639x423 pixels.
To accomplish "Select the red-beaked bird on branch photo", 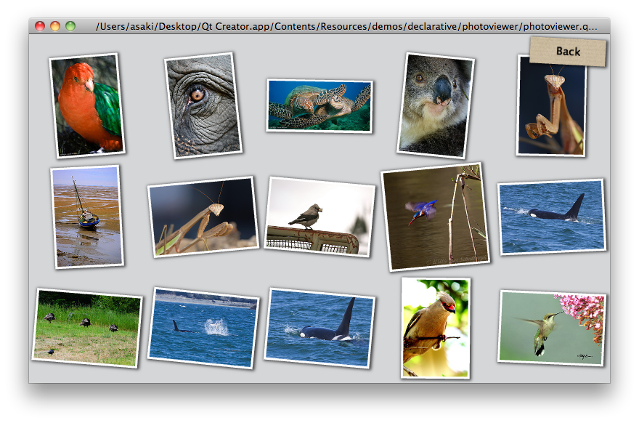I will point(435,328).
